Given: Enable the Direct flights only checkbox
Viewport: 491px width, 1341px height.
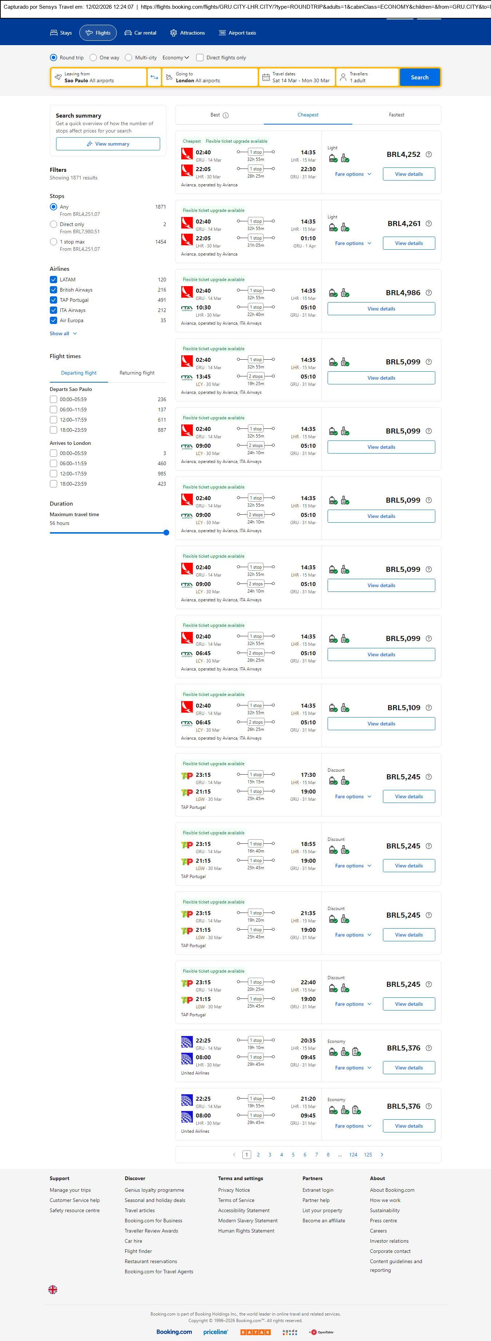Looking at the screenshot, I should [x=200, y=58].
